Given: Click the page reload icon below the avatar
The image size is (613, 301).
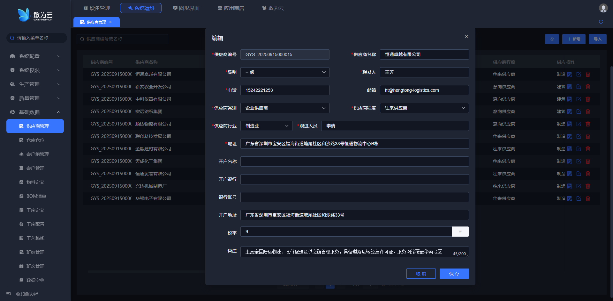Looking at the screenshot, I should [x=601, y=22].
